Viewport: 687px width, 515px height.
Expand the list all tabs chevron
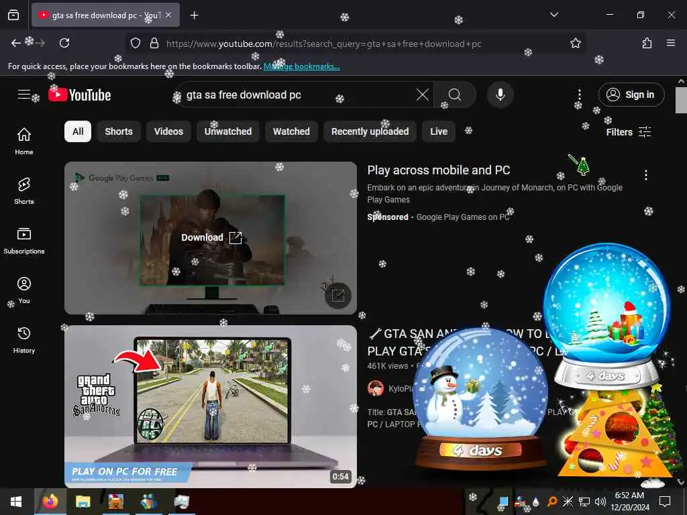point(553,15)
